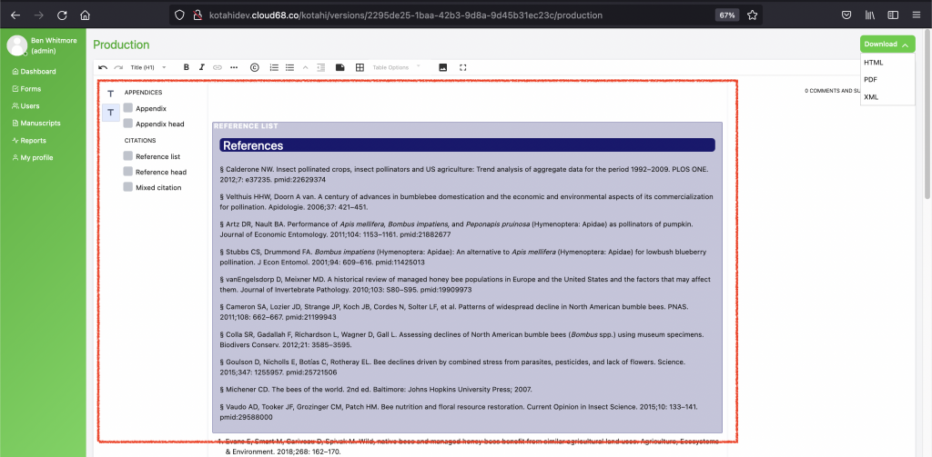Click the References heading in the editor

pyautogui.click(x=467, y=145)
